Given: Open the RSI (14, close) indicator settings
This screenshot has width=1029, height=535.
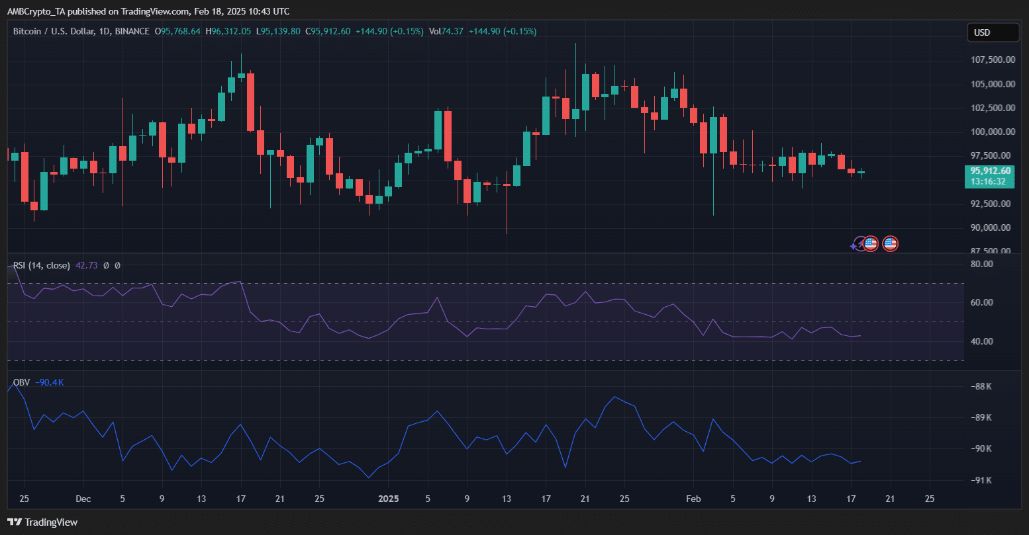Looking at the screenshot, I should click(40, 265).
